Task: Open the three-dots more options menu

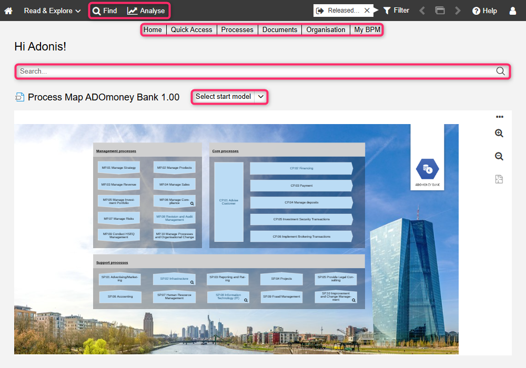Action: click(499, 117)
